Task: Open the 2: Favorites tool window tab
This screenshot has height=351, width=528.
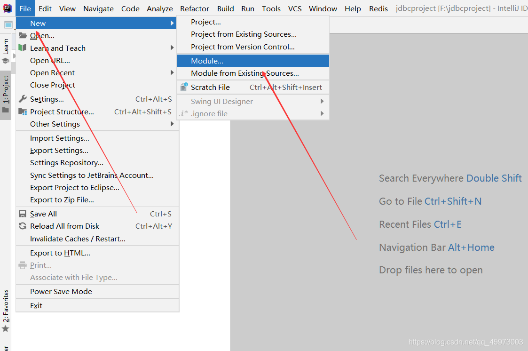Action: [x=6, y=311]
